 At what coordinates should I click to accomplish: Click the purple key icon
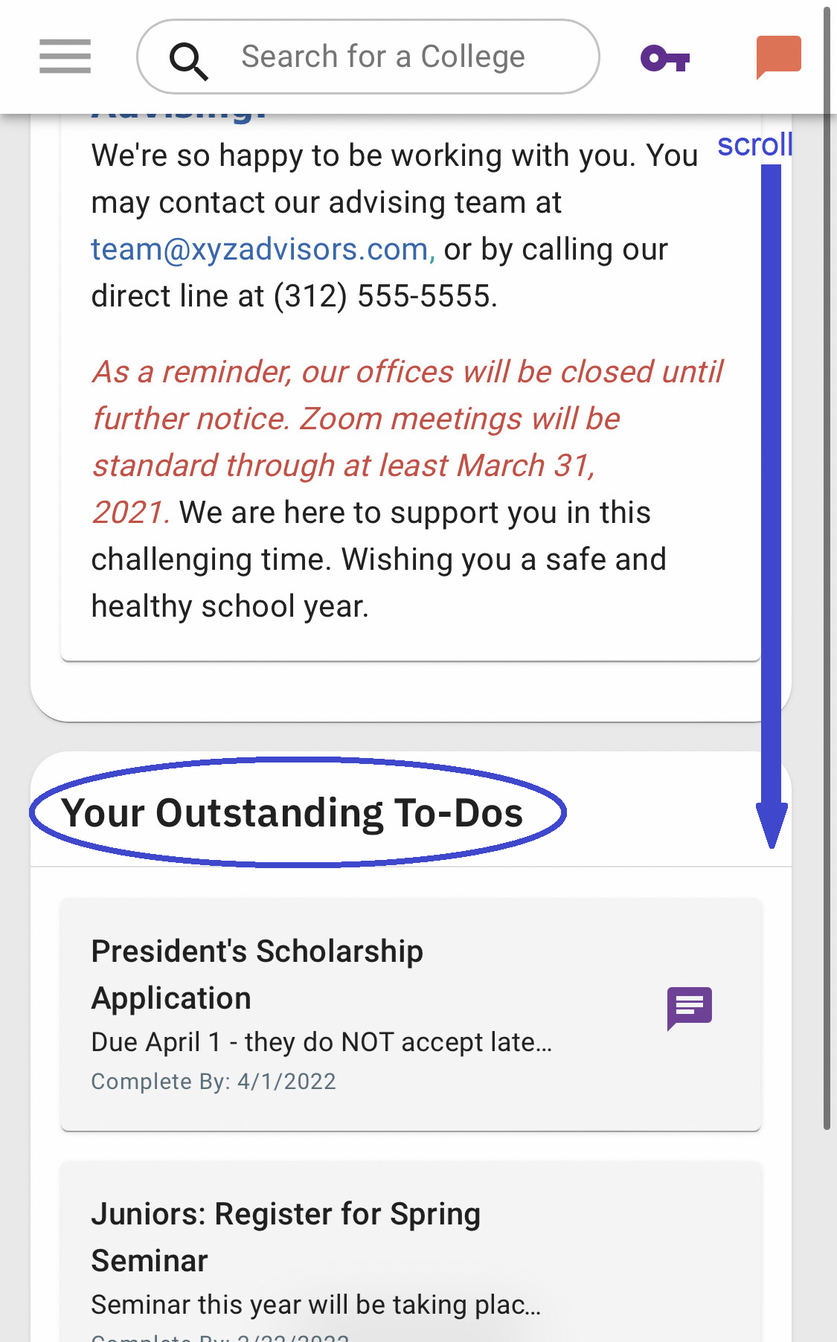click(665, 58)
